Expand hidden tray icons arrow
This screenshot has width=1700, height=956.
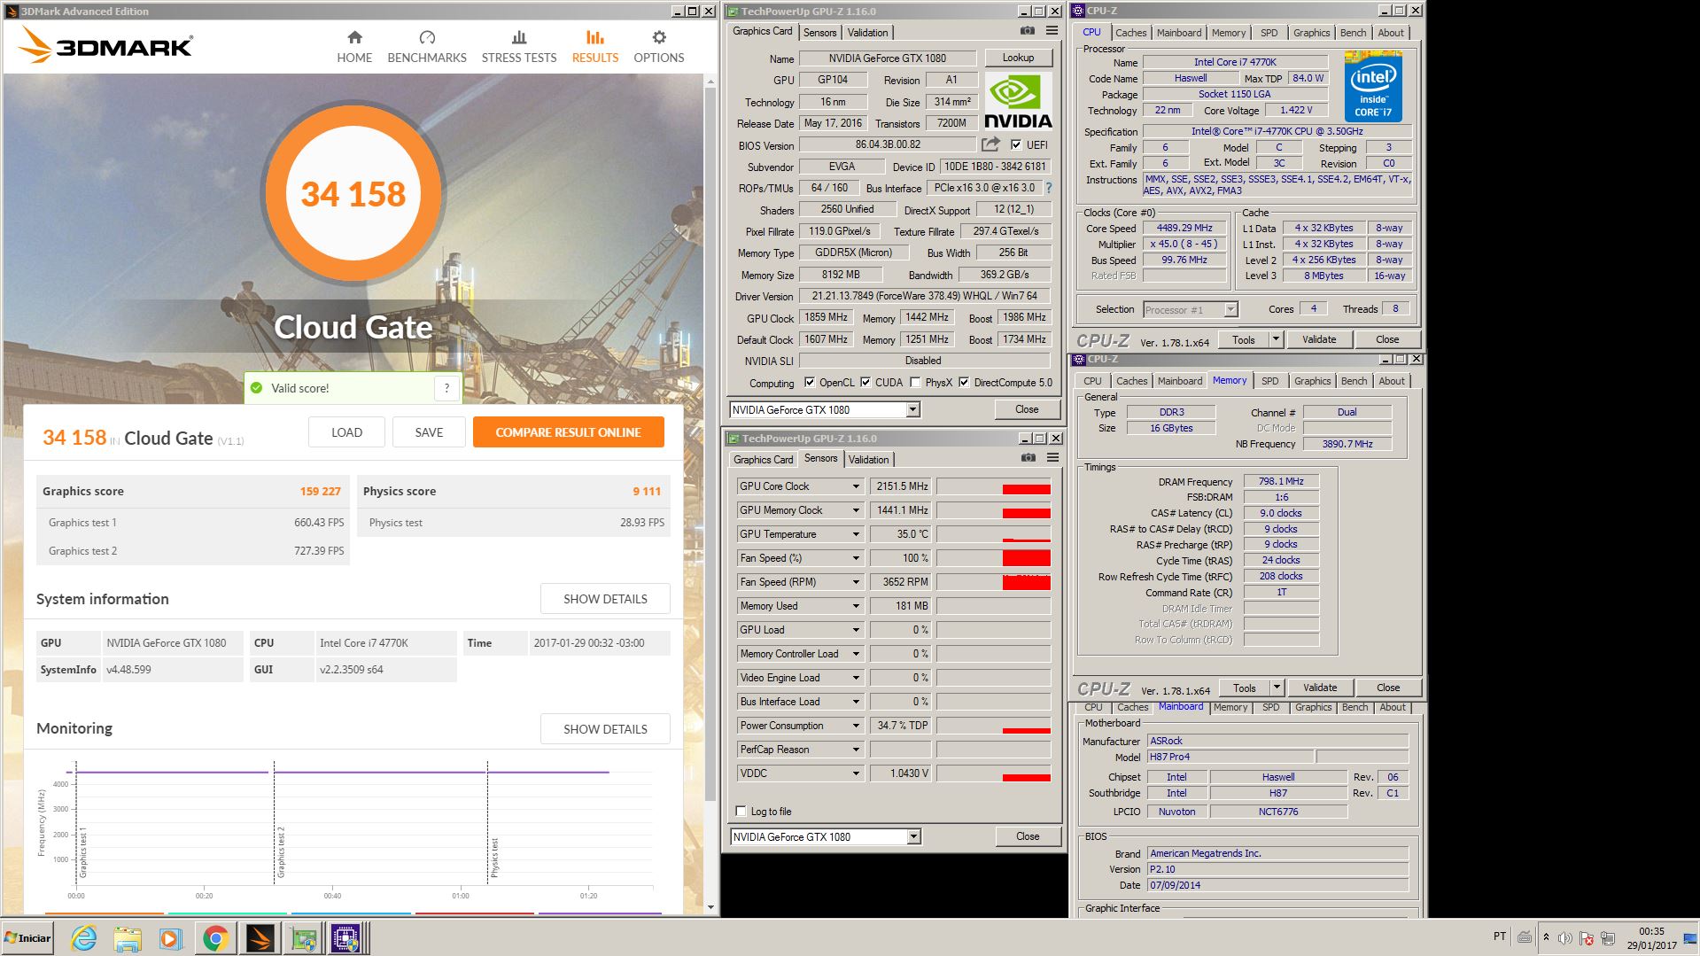point(1546,937)
